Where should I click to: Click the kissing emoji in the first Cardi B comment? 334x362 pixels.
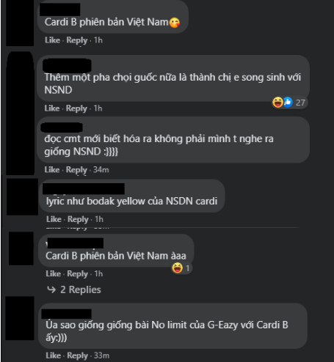point(175,23)
